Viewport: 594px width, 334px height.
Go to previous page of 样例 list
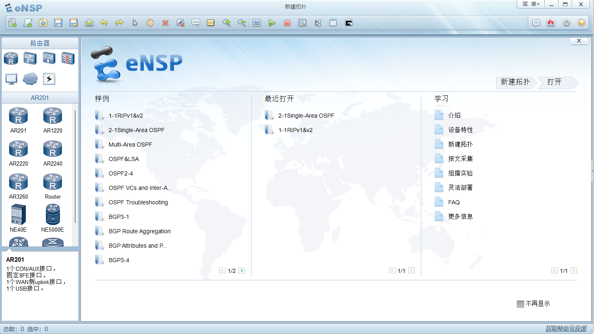click(x=223, y=271)
